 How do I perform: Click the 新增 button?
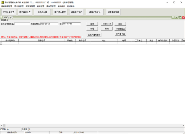pos(92,29)
